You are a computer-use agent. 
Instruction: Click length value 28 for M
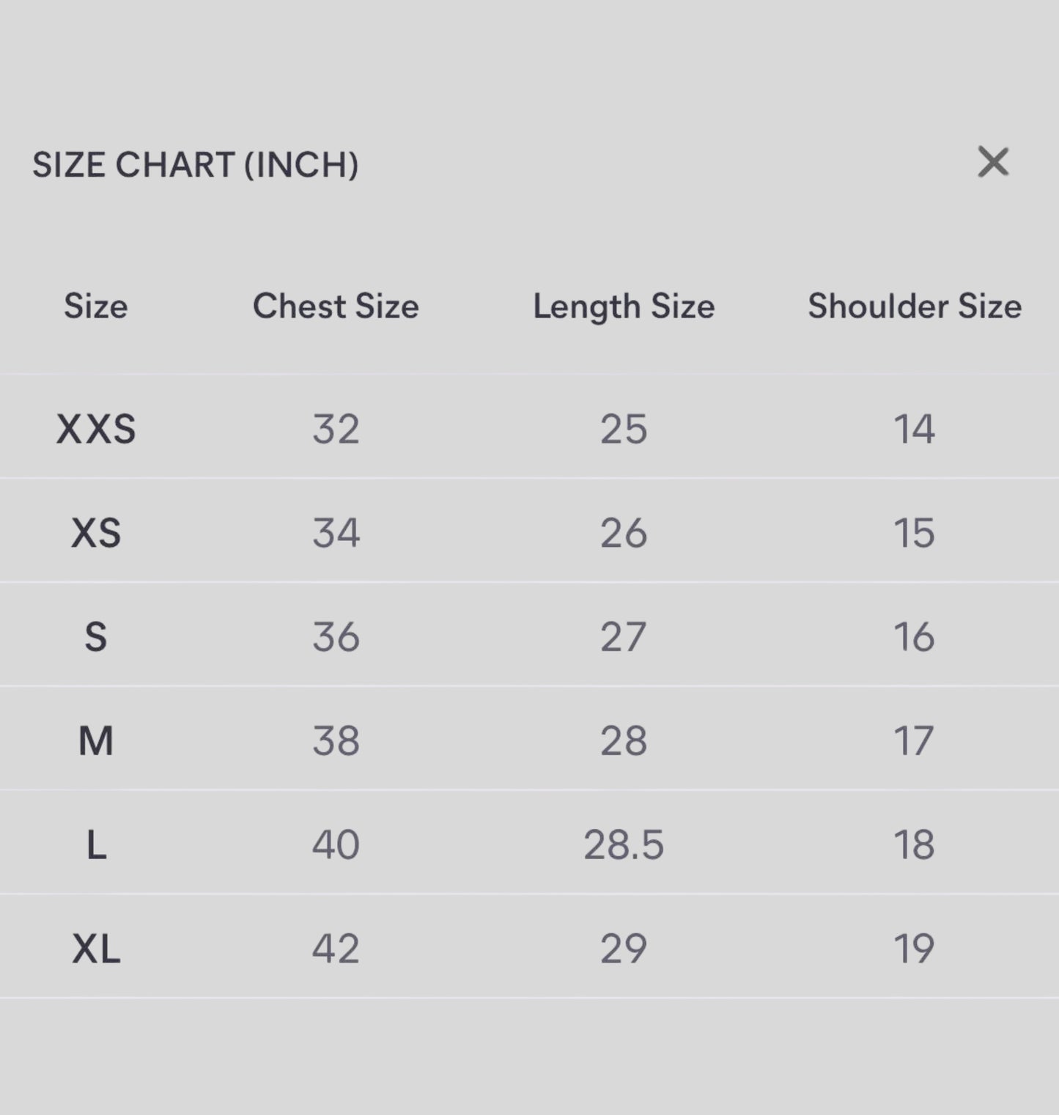point(625,740)
